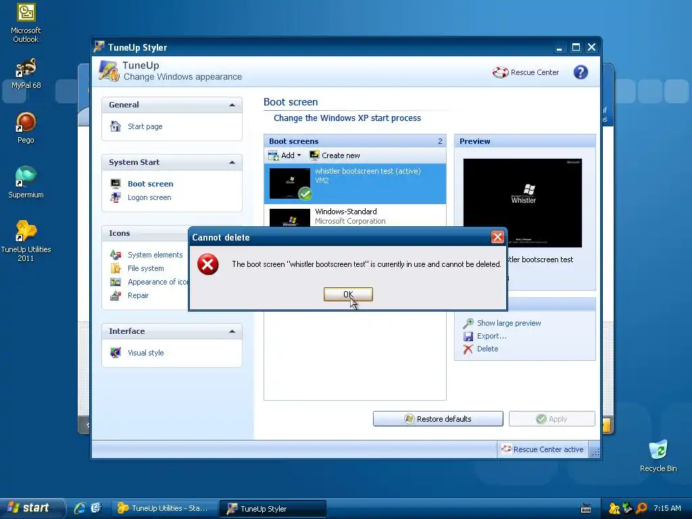The height and width of the screenshot is (519, 692).
Task: Click the Delete link
Action: [x=487, y=349]
